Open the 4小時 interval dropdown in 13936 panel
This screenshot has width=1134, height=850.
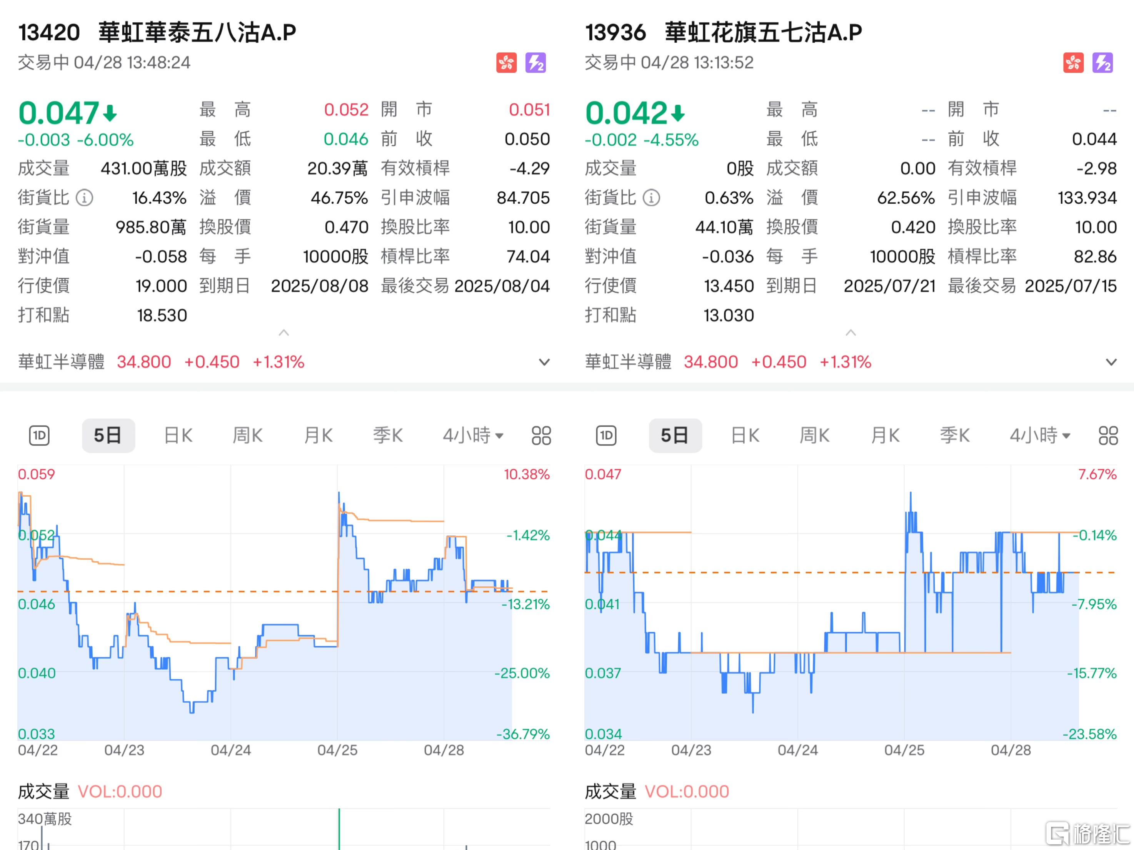(x=1040, y=436)
